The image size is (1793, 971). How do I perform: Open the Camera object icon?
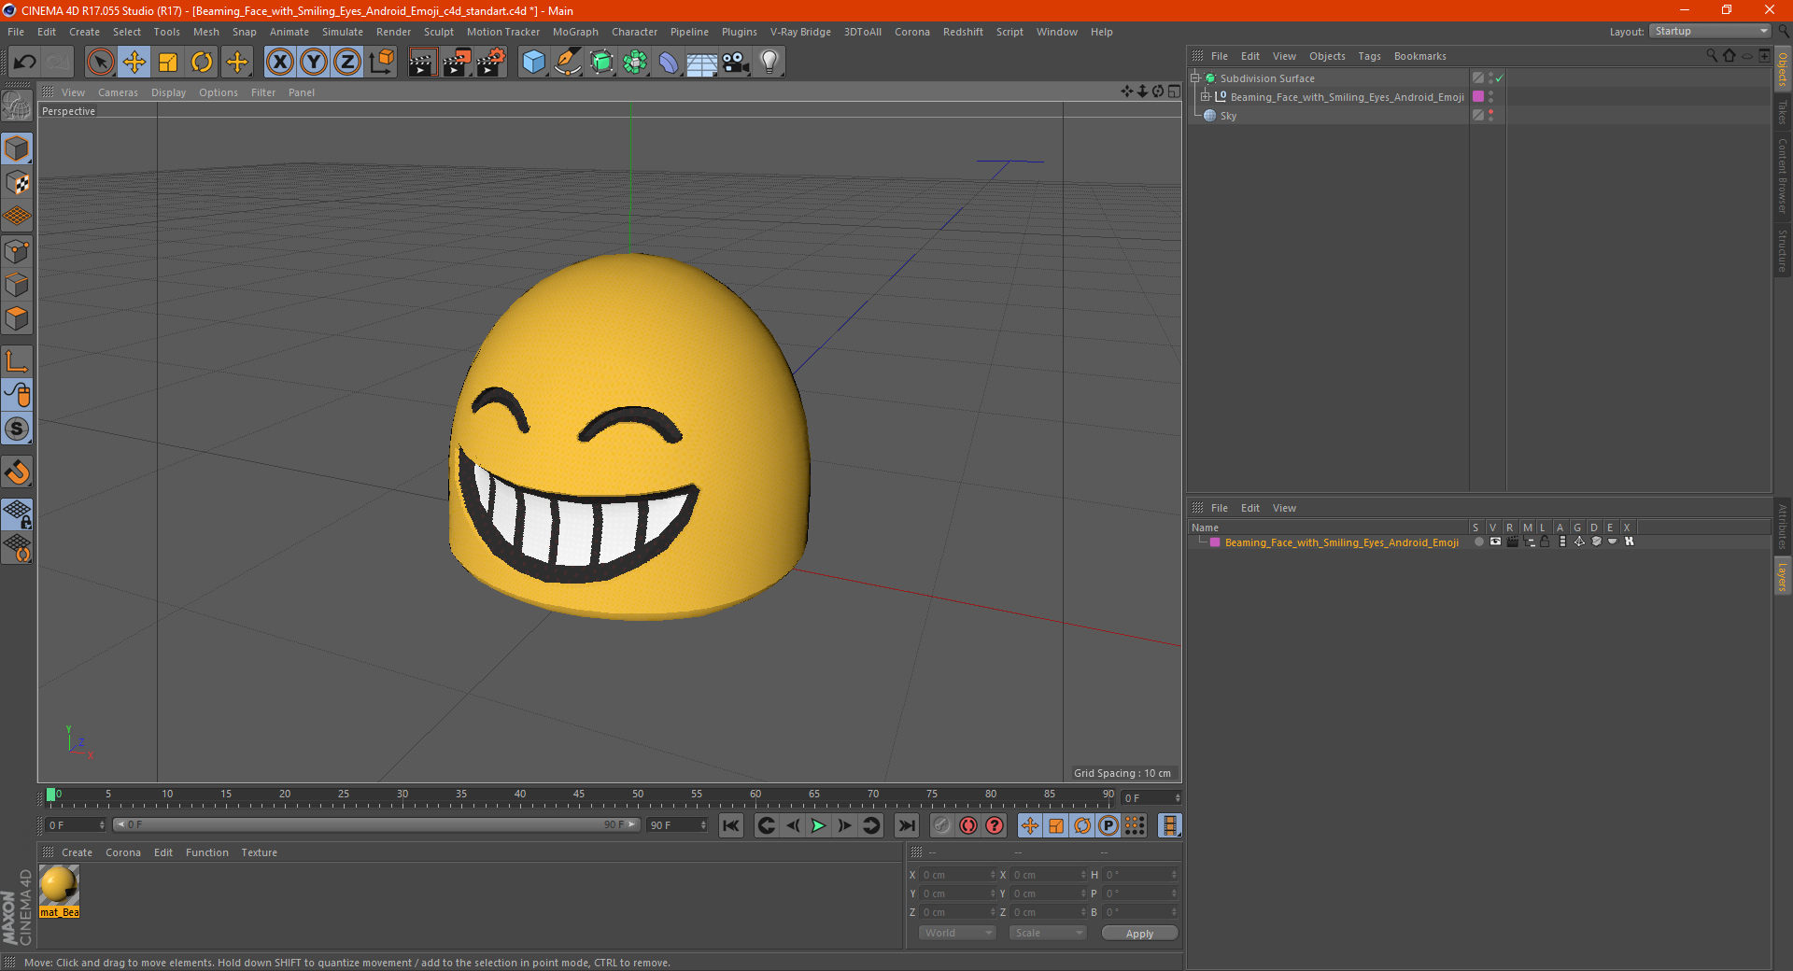pyautogui.click(x=735, y=63)
